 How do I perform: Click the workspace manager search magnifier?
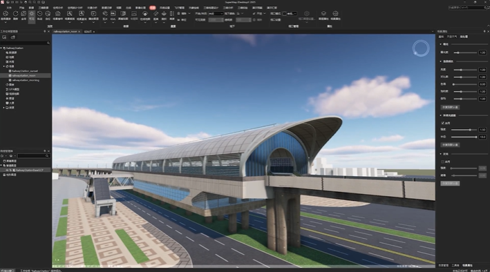click(48, 43)
